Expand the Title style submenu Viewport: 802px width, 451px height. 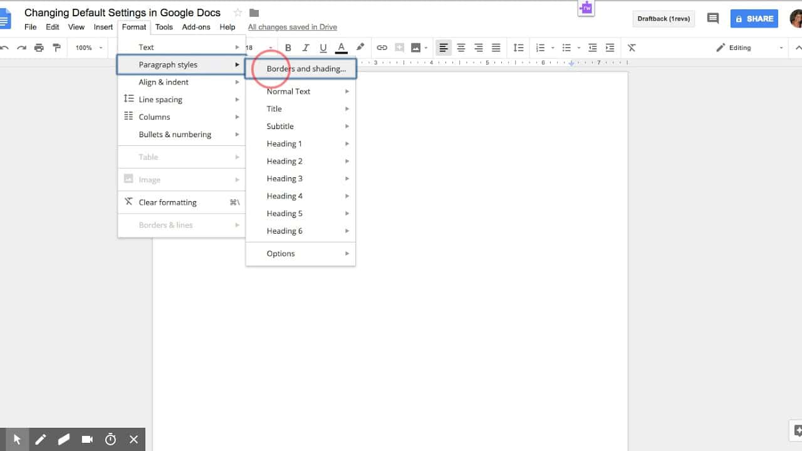coord(301,109)
